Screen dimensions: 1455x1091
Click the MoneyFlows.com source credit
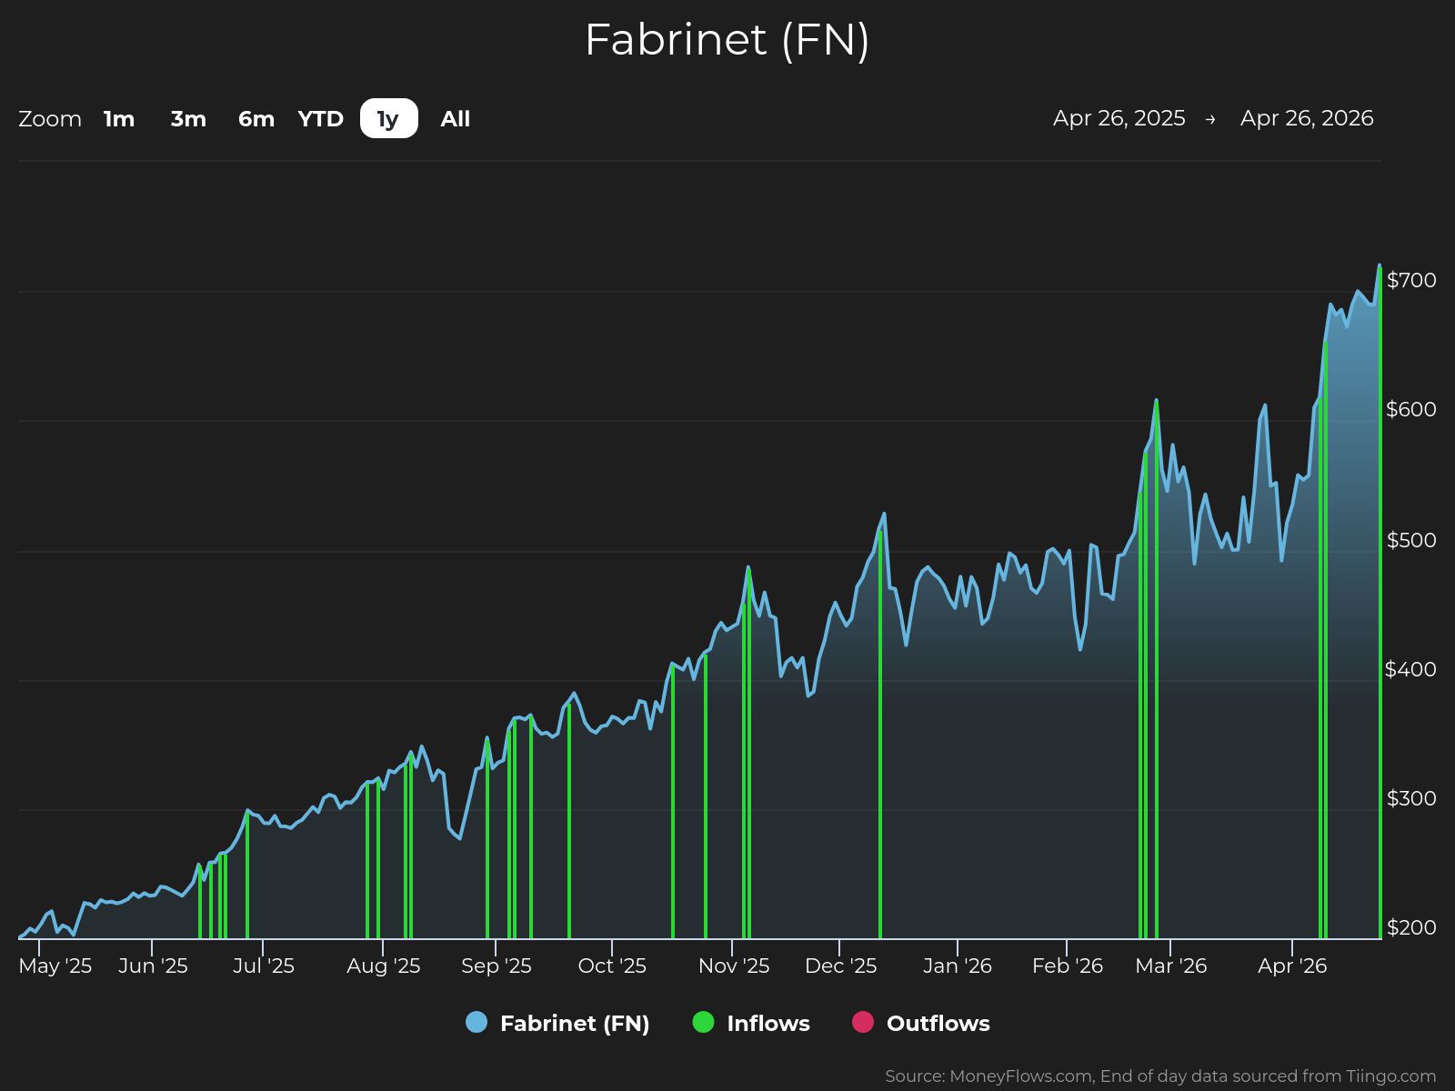tap(1159, 1076)
